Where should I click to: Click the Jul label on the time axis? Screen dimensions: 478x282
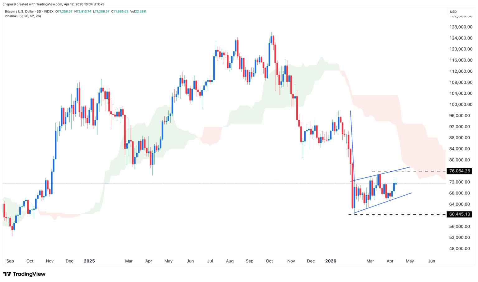tap(210, 261)
